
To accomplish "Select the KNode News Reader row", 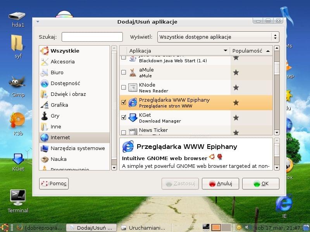I will pos(196,88).
